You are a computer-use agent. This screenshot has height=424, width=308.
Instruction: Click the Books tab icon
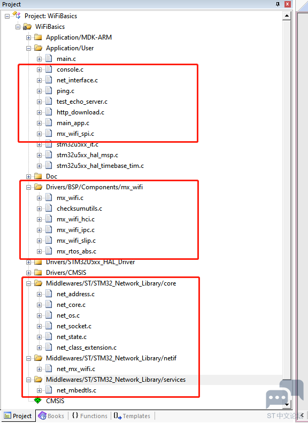42,415
